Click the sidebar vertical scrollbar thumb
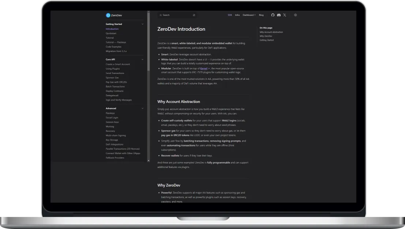Viewport: 405px width, 229px height. (149, 41)
